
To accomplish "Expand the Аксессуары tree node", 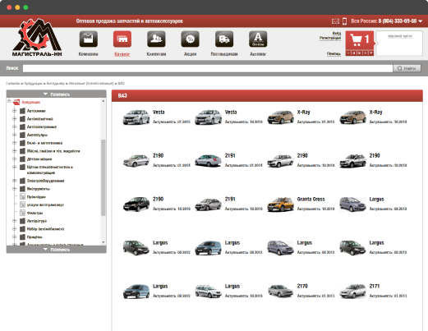I will pyautogui.click(x=15, y=135).
